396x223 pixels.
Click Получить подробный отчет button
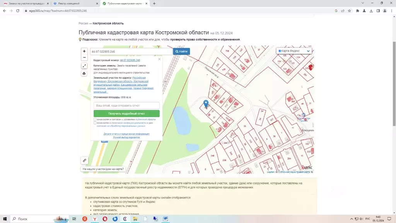[126, 113]
